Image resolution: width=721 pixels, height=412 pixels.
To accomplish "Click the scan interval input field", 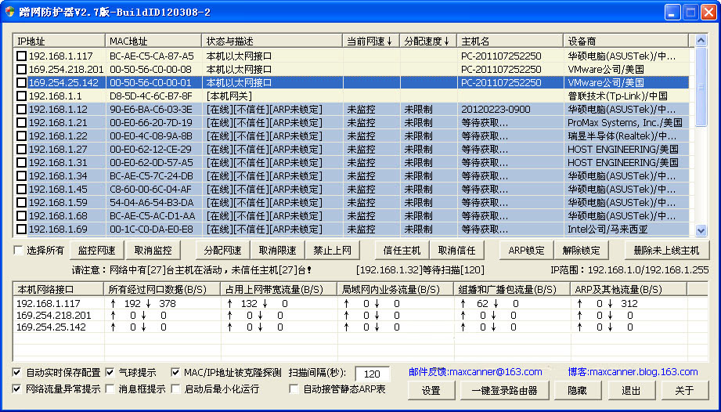I will 372,374.
